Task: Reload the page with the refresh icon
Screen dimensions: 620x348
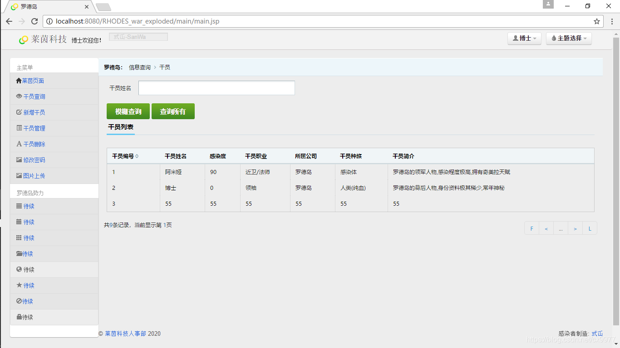Action: tap(34, 21)
